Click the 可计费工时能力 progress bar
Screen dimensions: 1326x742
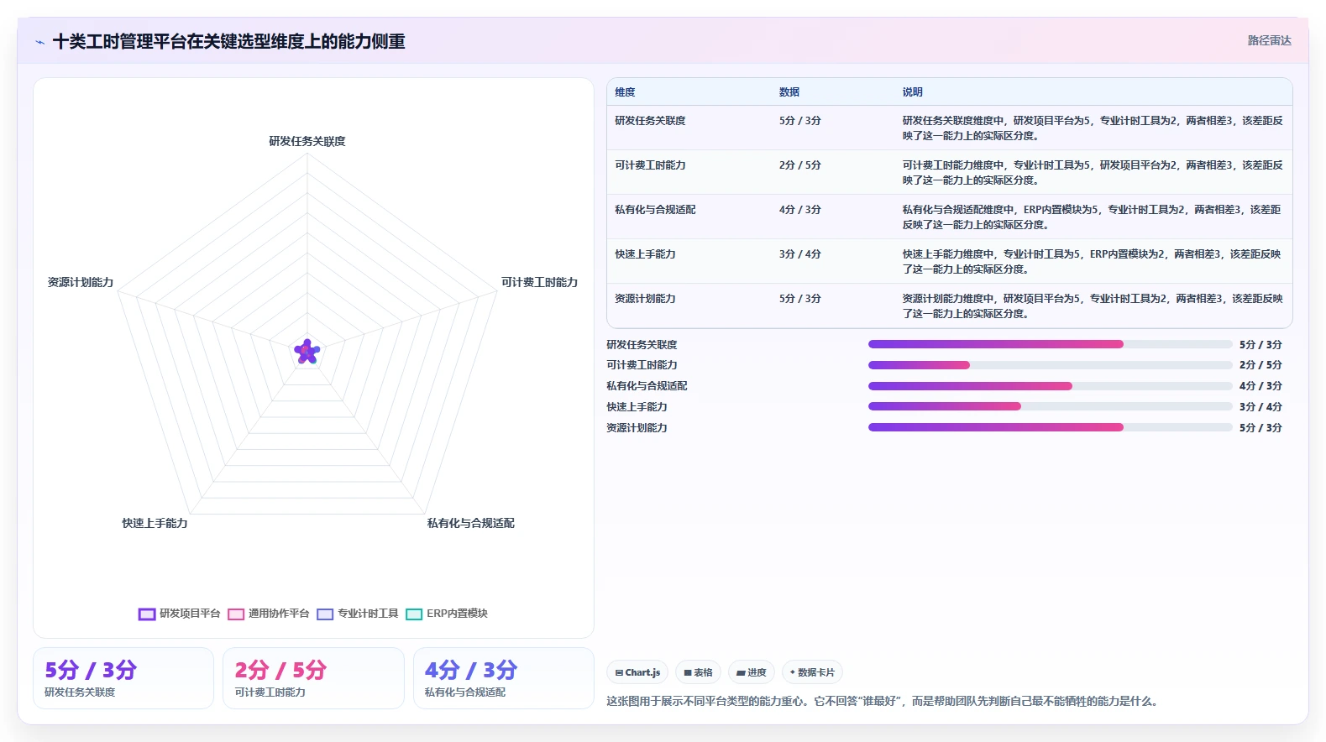(1050, 365)
